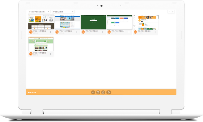
Task: Open three-dot menu for プロダクト学習者05
Action: click(155, 32)
